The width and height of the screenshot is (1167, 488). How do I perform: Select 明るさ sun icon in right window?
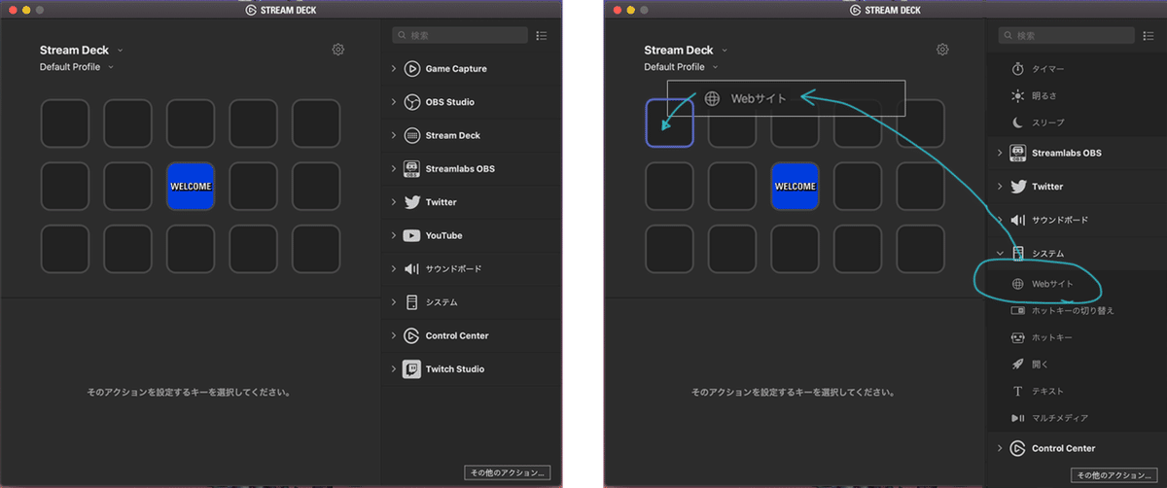[1018, 95]
